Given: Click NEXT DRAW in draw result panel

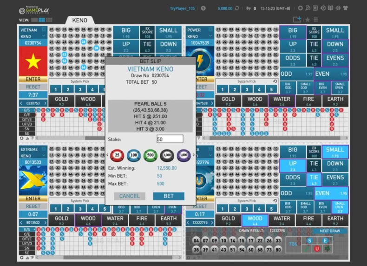Looking at the screenshot, I should click(x=330, y=231).
